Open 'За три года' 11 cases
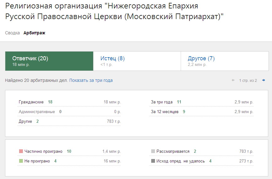The height and width of the screenshot is (179, 272). point(201,102)
